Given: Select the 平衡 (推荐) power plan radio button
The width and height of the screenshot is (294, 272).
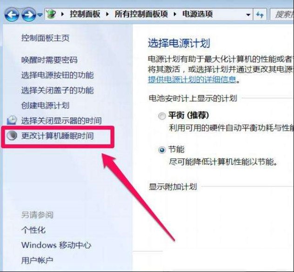Looking at the screenshot, I should [162, 116].
